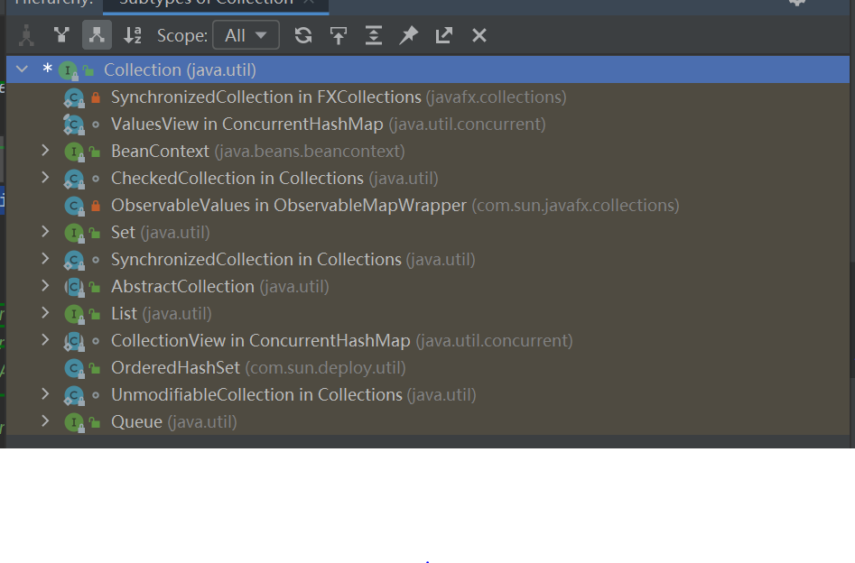Toggle the Subtypes Hierarchy view button
The width and height of the screenshot is (855, 563).
pyautogui.click(x=97, y=35)
